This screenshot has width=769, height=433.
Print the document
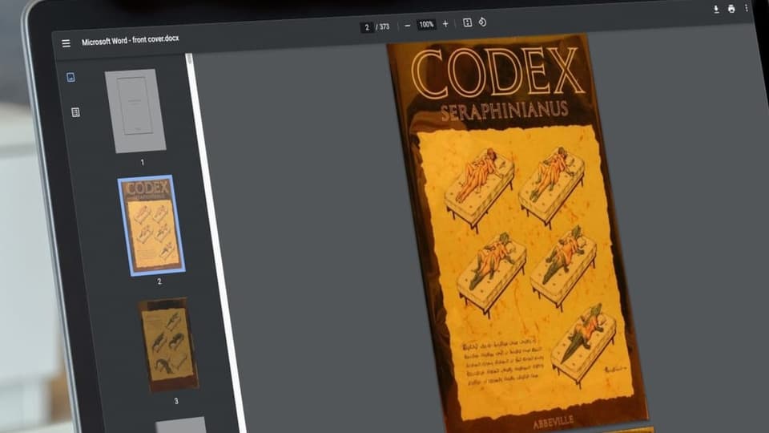point(731,9)
